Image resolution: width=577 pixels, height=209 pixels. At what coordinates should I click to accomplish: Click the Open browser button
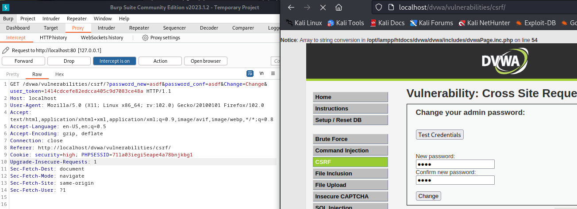pyautogui.click(x=206, y=61)
